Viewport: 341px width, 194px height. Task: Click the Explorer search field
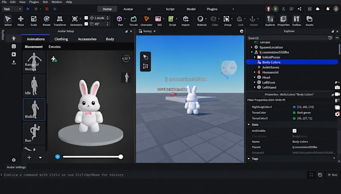coord(287,38)
